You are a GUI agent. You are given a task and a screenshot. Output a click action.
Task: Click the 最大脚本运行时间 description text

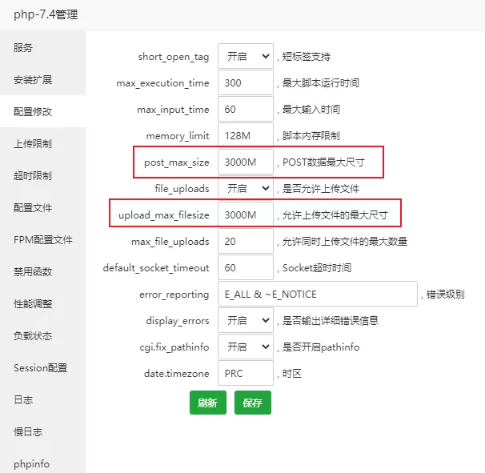[x=320, y=83]
